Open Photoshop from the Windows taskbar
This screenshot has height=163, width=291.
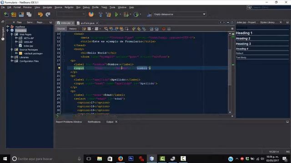pyautogui.click(x=131, y=159)
